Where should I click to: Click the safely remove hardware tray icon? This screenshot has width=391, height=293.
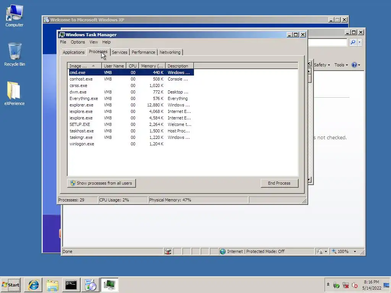[336, 285]
